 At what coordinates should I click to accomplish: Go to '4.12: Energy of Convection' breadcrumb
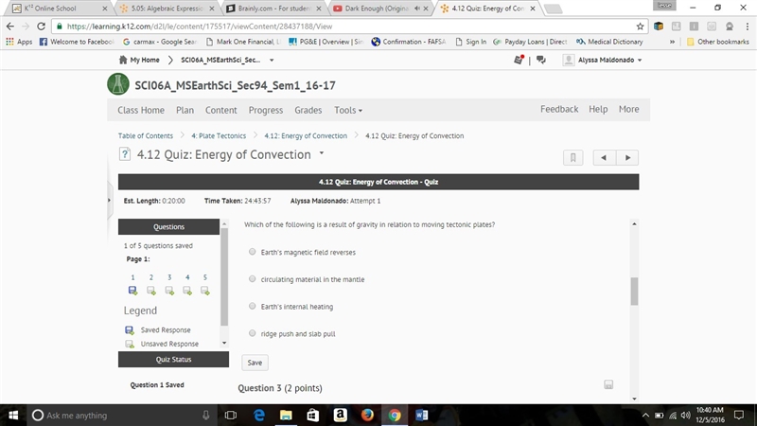pos(306,135)
